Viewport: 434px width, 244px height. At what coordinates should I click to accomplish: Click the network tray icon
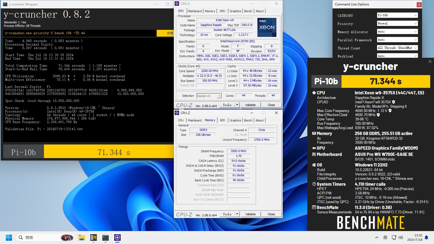pos(394,237)
